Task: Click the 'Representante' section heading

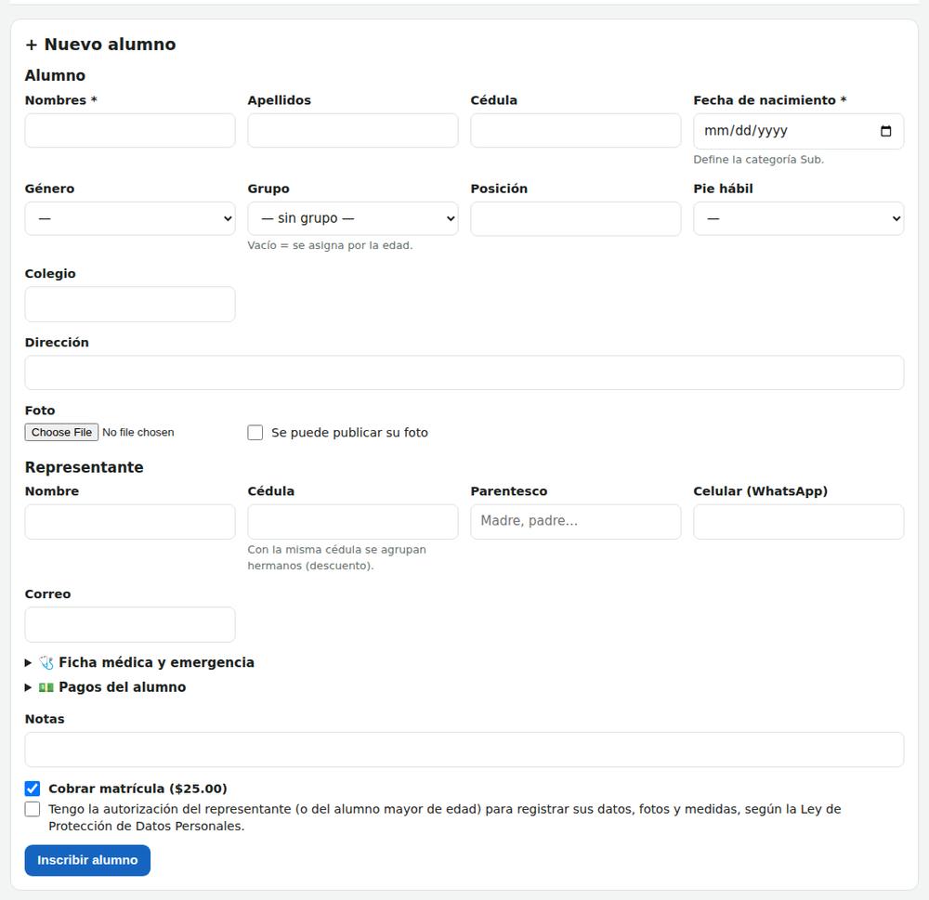Action: click(85, 467)
